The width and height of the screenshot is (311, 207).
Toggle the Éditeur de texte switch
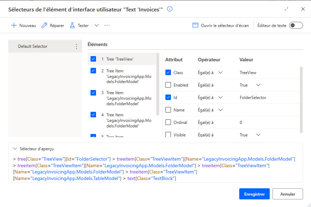pyautogui.click(x=296, y=25)
